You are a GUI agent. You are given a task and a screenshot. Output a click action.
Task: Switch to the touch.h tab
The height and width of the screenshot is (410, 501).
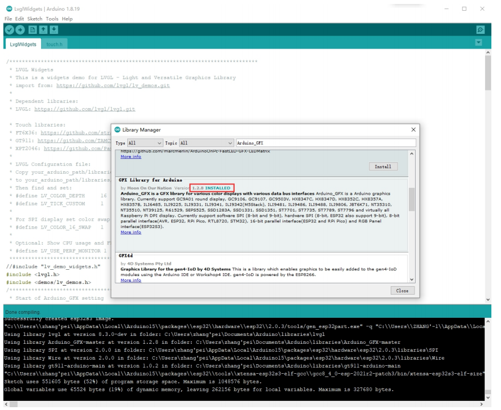54,44
